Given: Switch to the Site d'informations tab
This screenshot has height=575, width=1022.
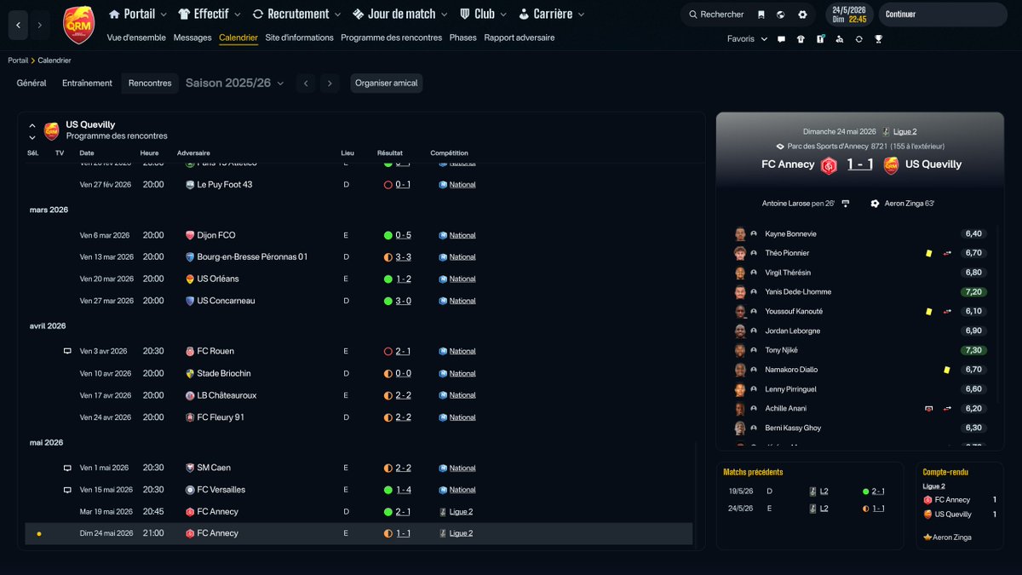Looking at the screenshot, I should click(x=300, y=37).
